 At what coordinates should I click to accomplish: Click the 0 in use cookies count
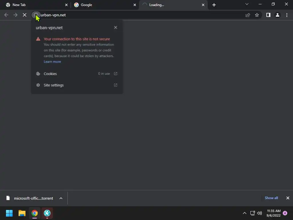pos(104,74)
